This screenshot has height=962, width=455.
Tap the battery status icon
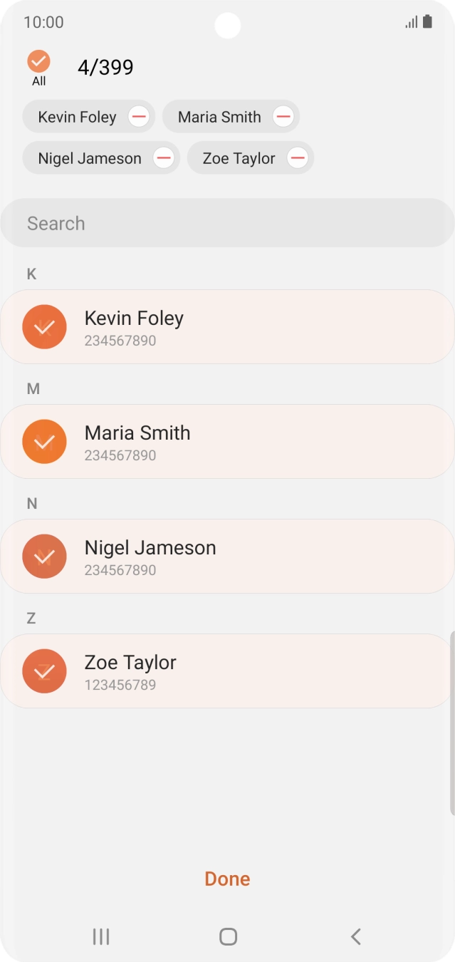427,22
